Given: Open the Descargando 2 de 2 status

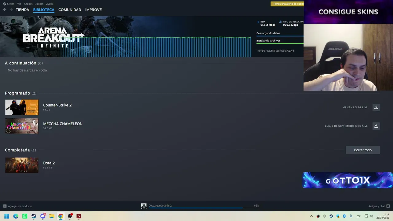Looking at the screenshot, I should coord(160,206).
